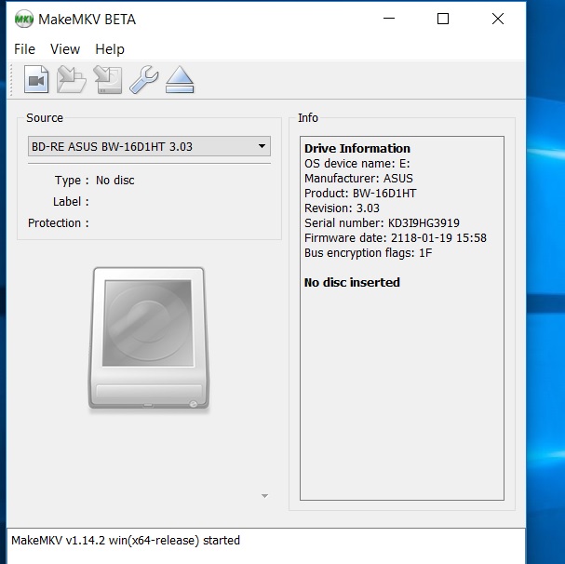Image resolution: width=565 pixels, height=564 pixels.
Task: Maximize the MakeMKV window
Action: pos(443,19)
